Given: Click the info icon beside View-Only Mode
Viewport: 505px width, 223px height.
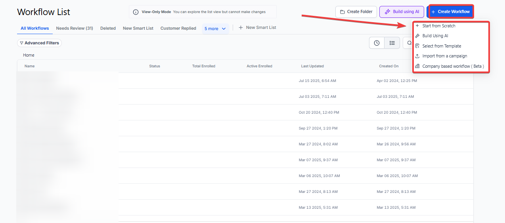Looking at the screenshot, I should 136,12.
